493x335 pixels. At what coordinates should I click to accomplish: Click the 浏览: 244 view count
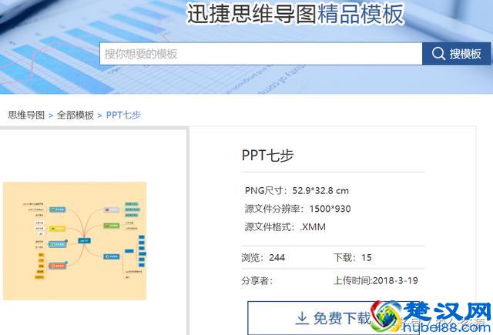263,258
